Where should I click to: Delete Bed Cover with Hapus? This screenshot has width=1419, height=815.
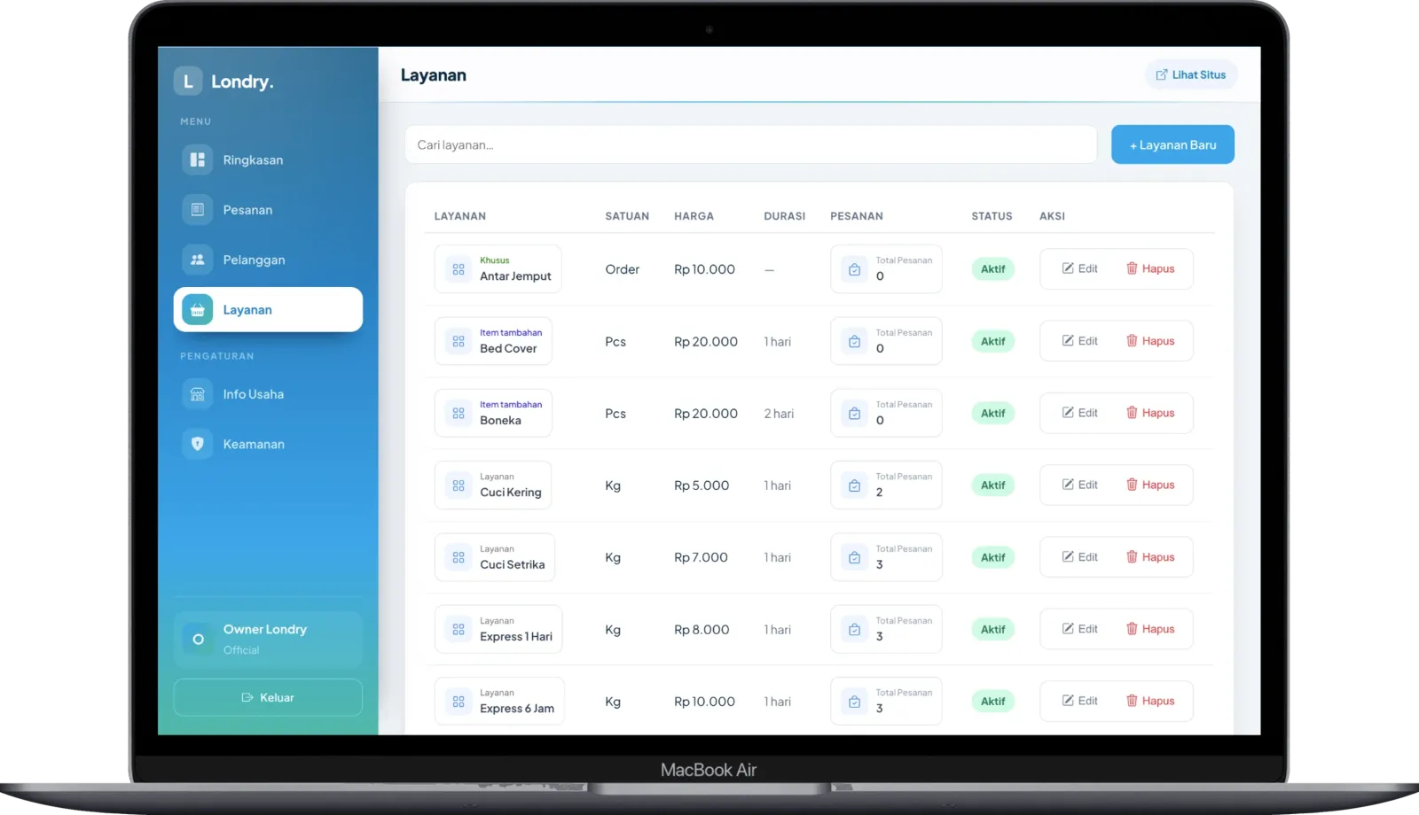click(1150, 341)
